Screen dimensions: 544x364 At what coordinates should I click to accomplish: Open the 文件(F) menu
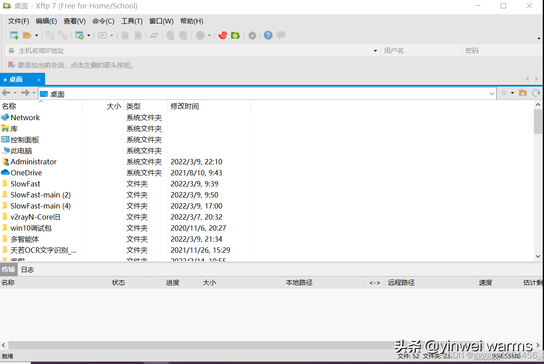click(x=19, y=21)
